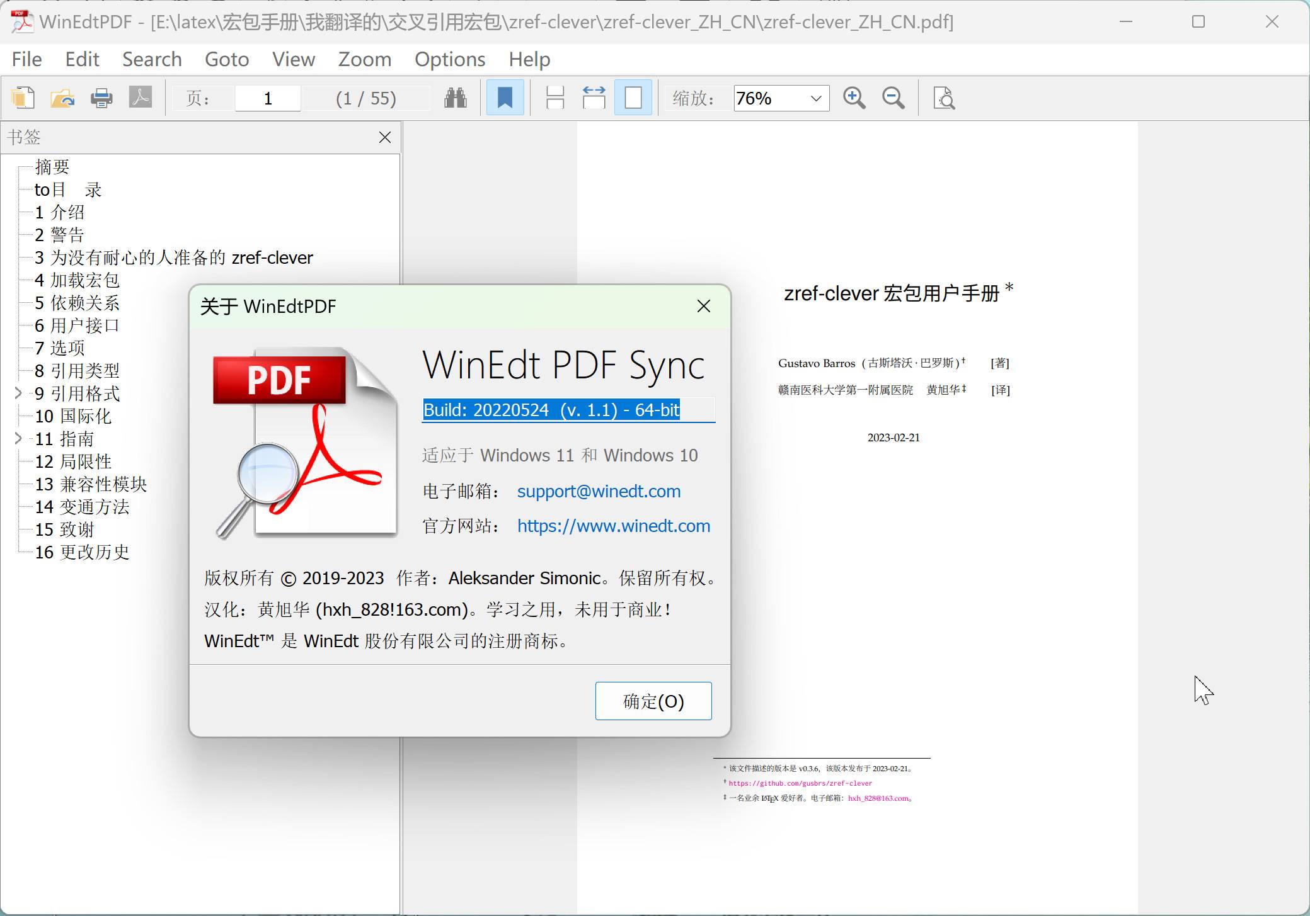Screen dimensions: 1310x916
Task: Click the '(1 / 55)' page count text
Action: click(x=366, y=98)
